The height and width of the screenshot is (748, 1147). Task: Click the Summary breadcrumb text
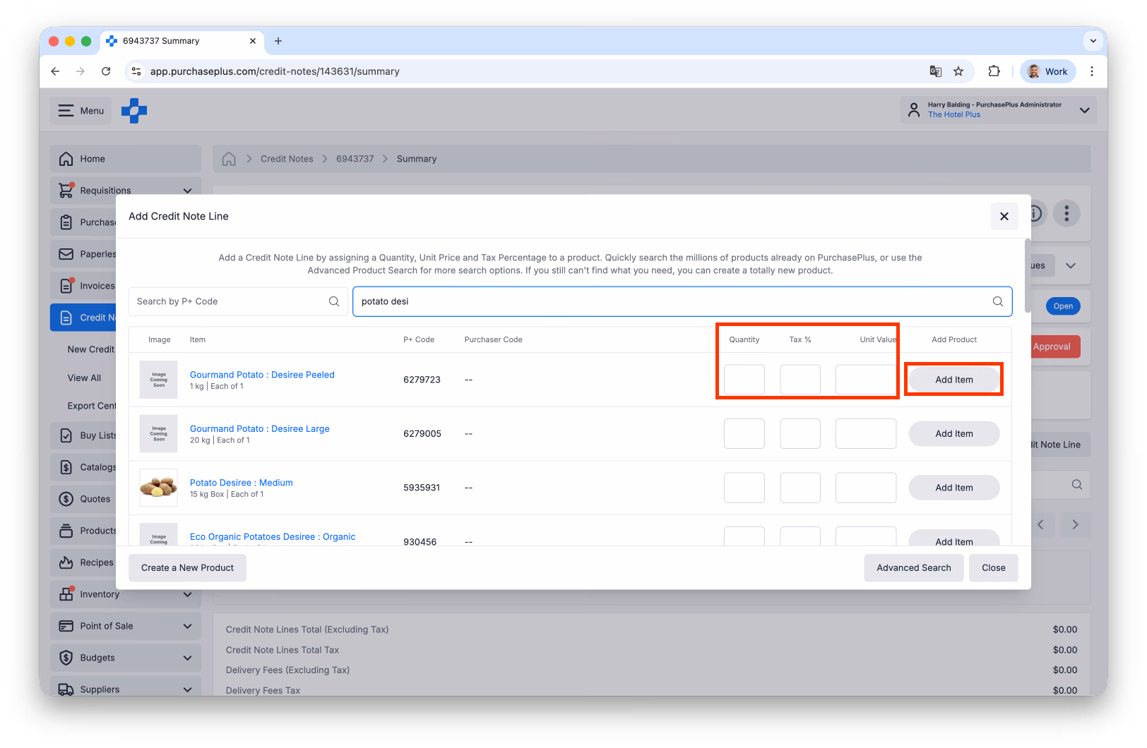417,159
